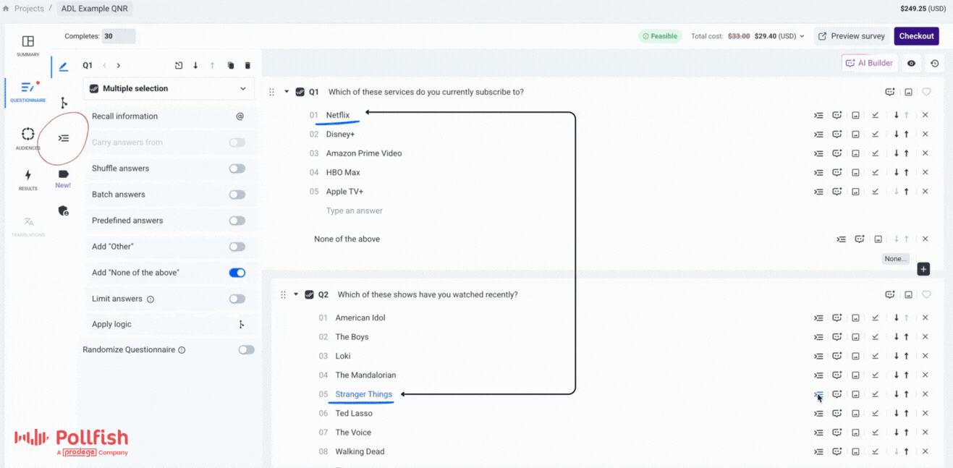Open the version history clock icon
Image resolution: width=953 pixels, height=468 pixels.
(x=935, y=63)
